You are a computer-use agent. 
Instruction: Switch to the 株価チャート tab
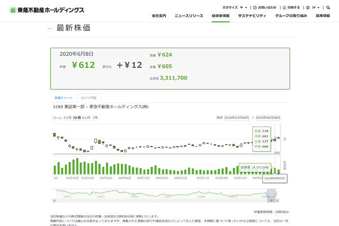(63, 98)
